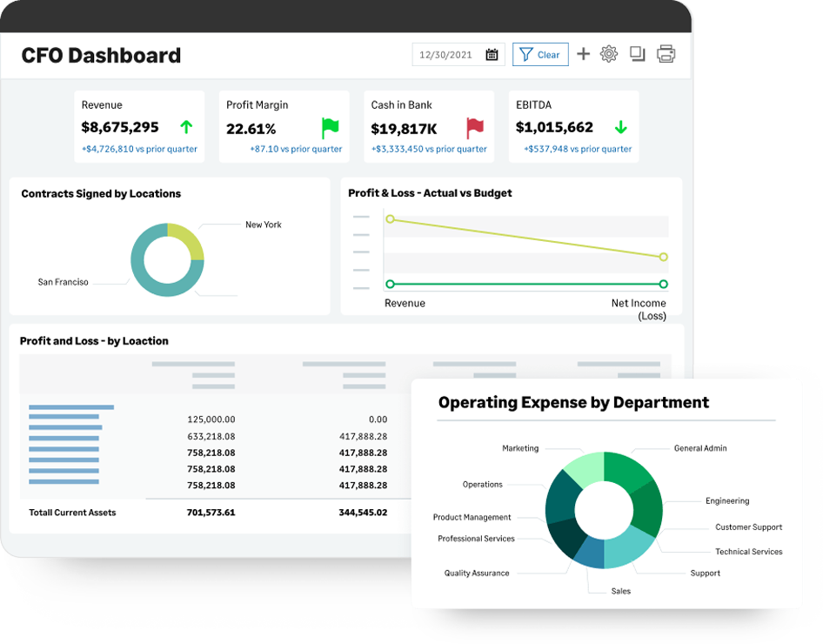Click the green flag on Profit Margin
This screenshot has height=644, width=823.
(x=330, y=128)
